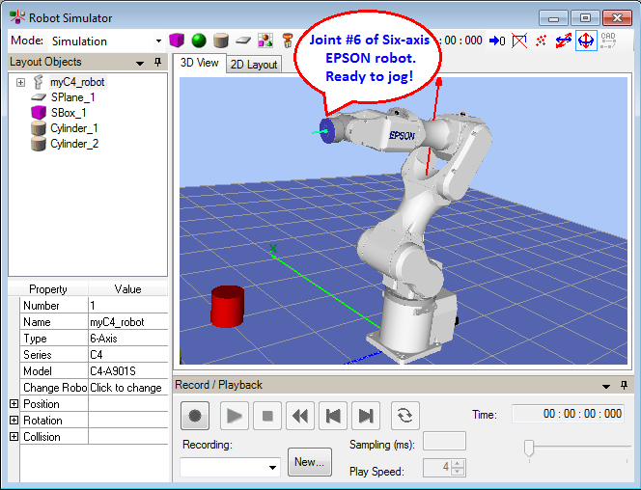
Task: Click the Stop button
Action: point(267,416)
